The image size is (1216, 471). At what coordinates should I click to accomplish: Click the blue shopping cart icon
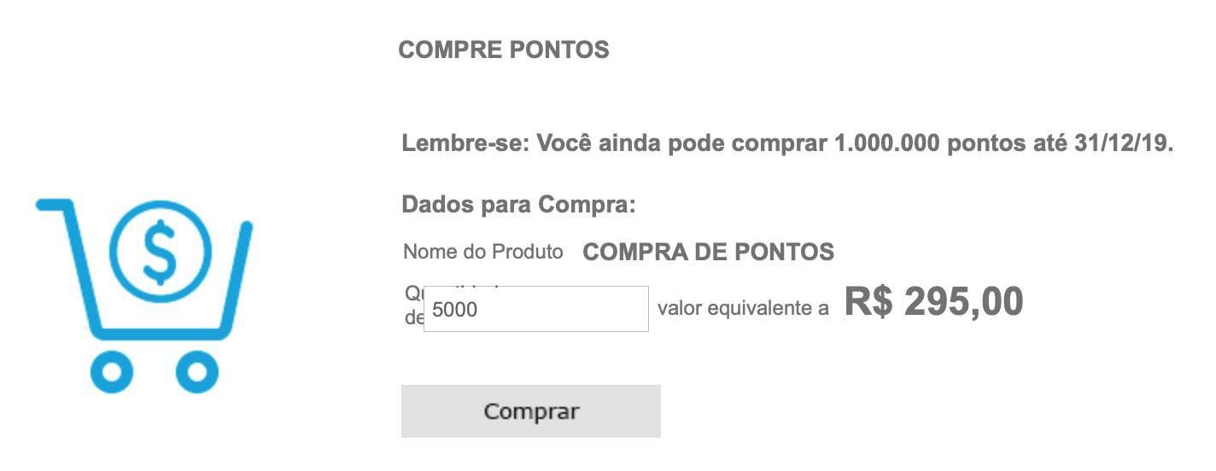pos(143,295)
